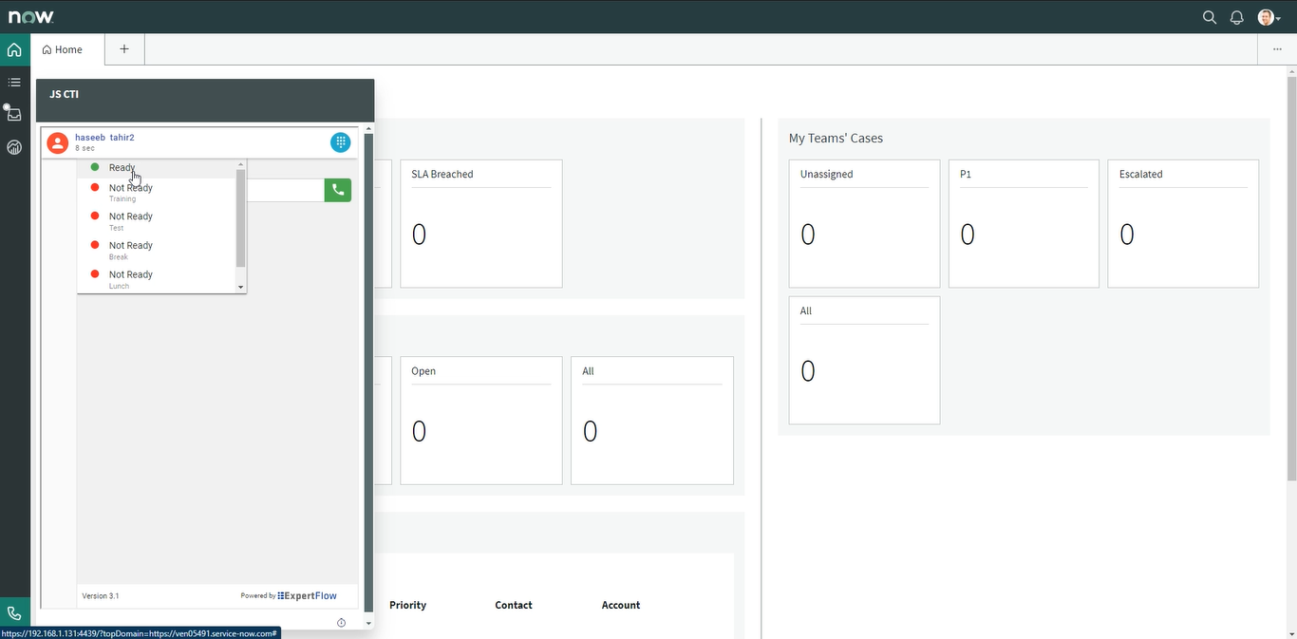Open the analytics dashboard sidebar icon
Viewport: 1297px width, 639px height.
pyautogui.click(x=14, y=147)
